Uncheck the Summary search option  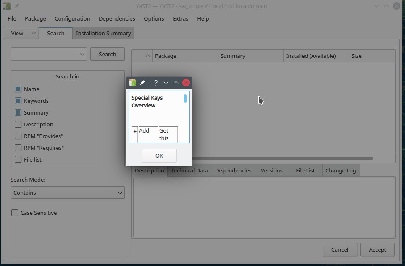click(x=18, y=112)
